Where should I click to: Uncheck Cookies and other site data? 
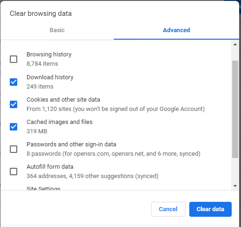click(14, 104)
